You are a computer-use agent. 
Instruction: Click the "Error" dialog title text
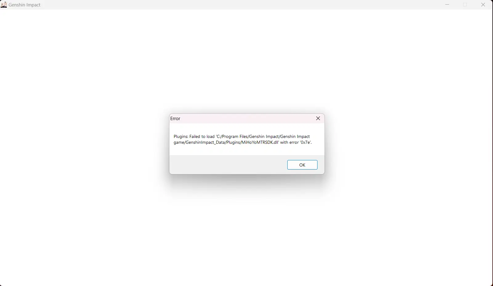pos(175,119)
